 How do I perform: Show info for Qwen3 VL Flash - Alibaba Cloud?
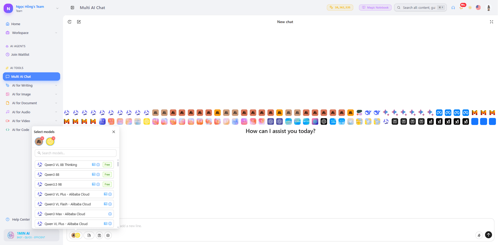pyautogui.click(x=110, y=204)
